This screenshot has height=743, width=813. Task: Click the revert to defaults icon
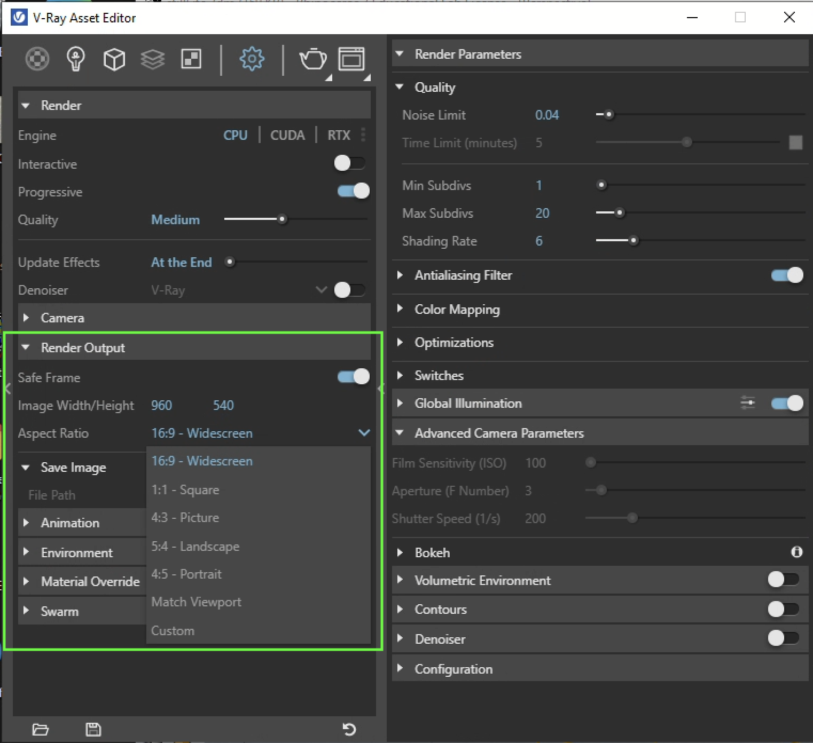pyautogui.click(x=349, y=729)
